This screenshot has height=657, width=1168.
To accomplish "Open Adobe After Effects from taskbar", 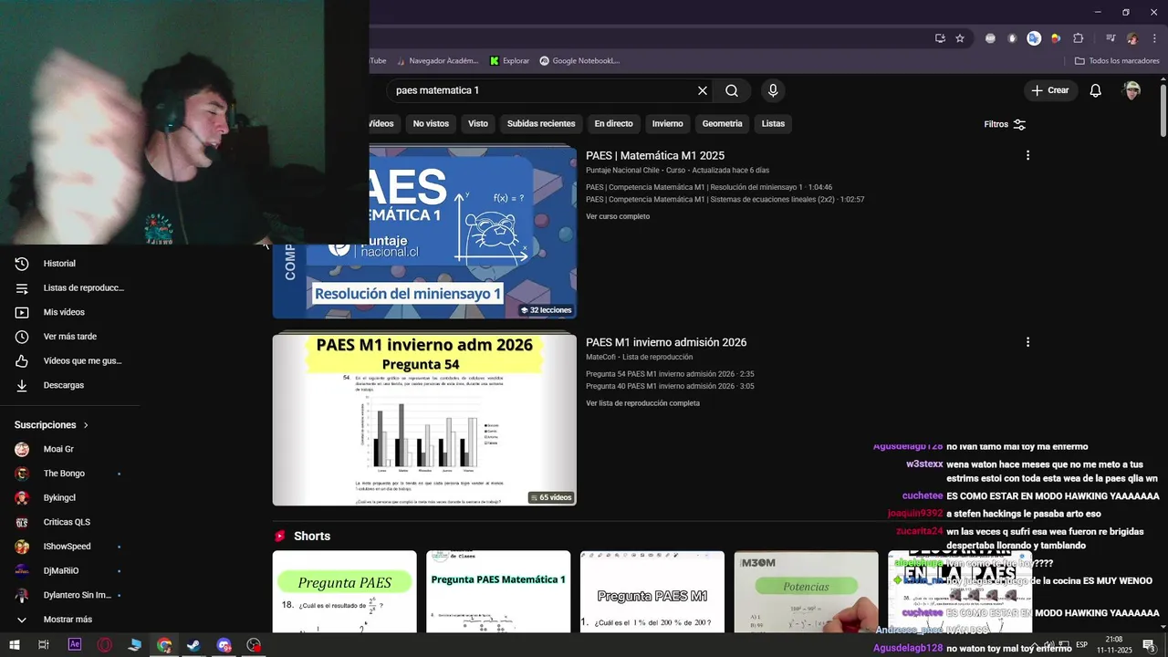I will click(x=75, y=644).
